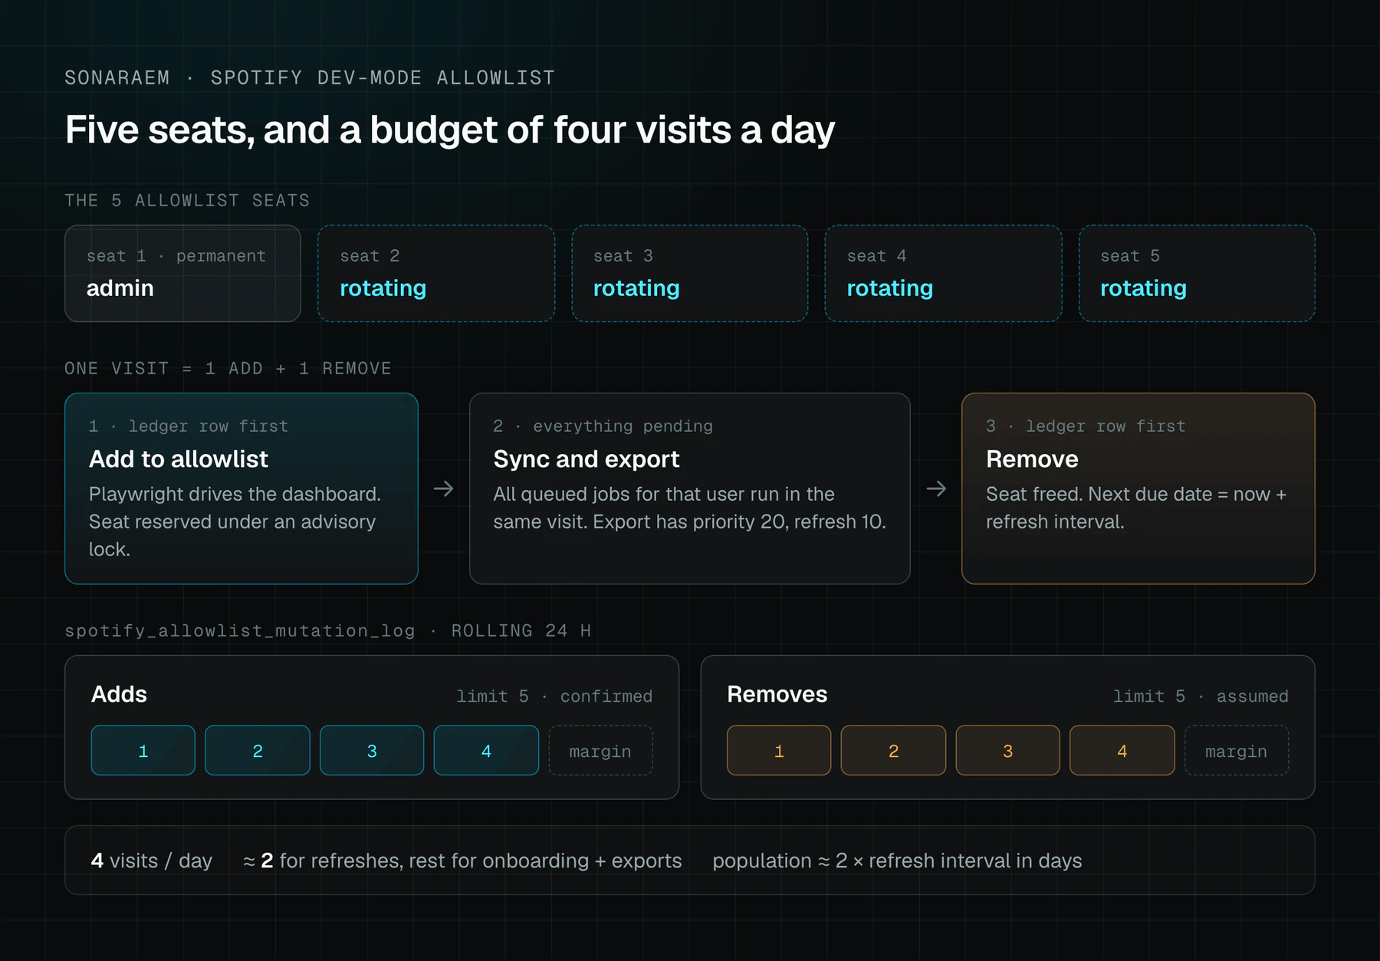1380x961 pixels.
Task: Click 'SONARAEM · SPOTIFY DEV-MODE ALLOWLIST' header text
Action: tap(310, 78)
